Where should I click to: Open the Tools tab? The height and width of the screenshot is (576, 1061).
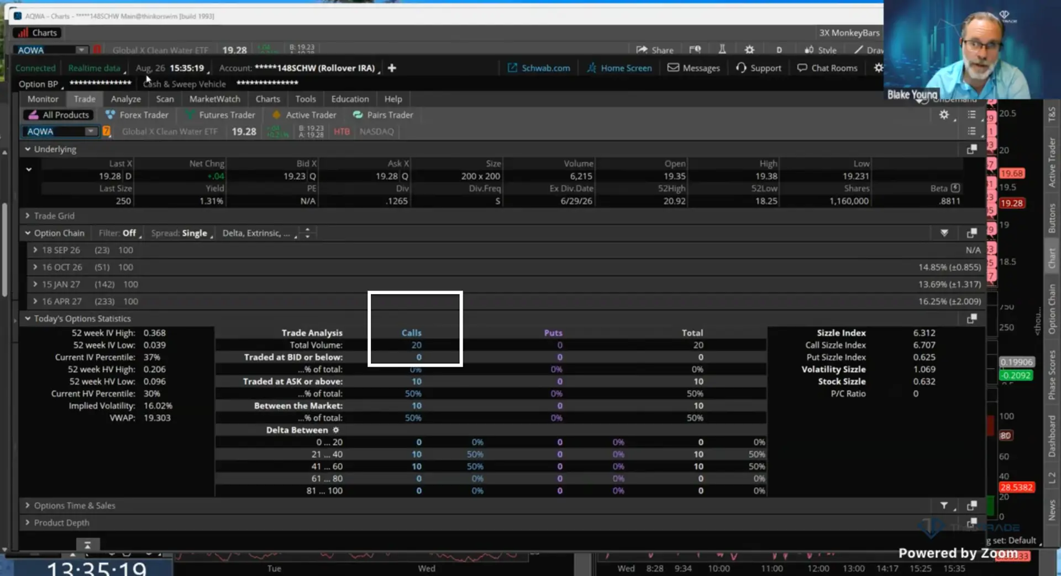coord(305,99)
